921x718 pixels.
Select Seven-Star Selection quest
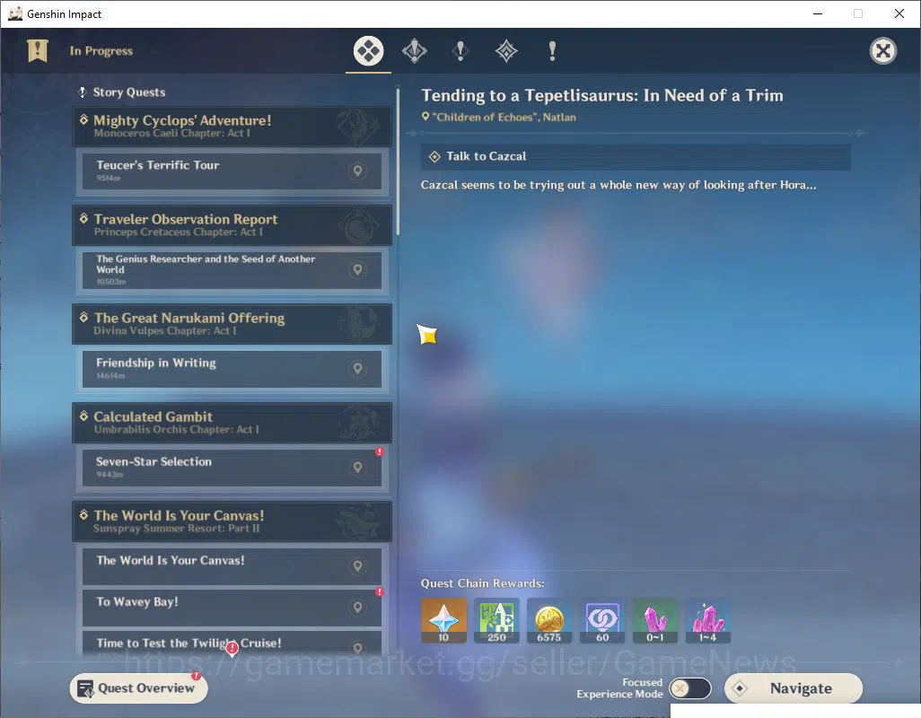tap(232, 467)
